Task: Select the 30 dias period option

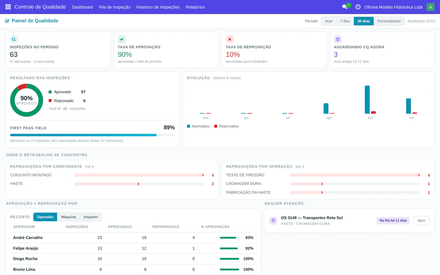Action: click(x=364, y=21)
